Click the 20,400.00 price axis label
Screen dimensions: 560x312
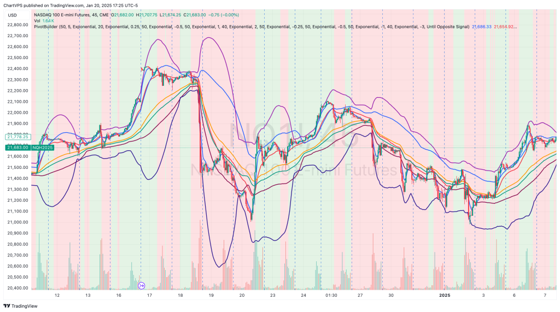pyautogui.click(x=16, y=288)
